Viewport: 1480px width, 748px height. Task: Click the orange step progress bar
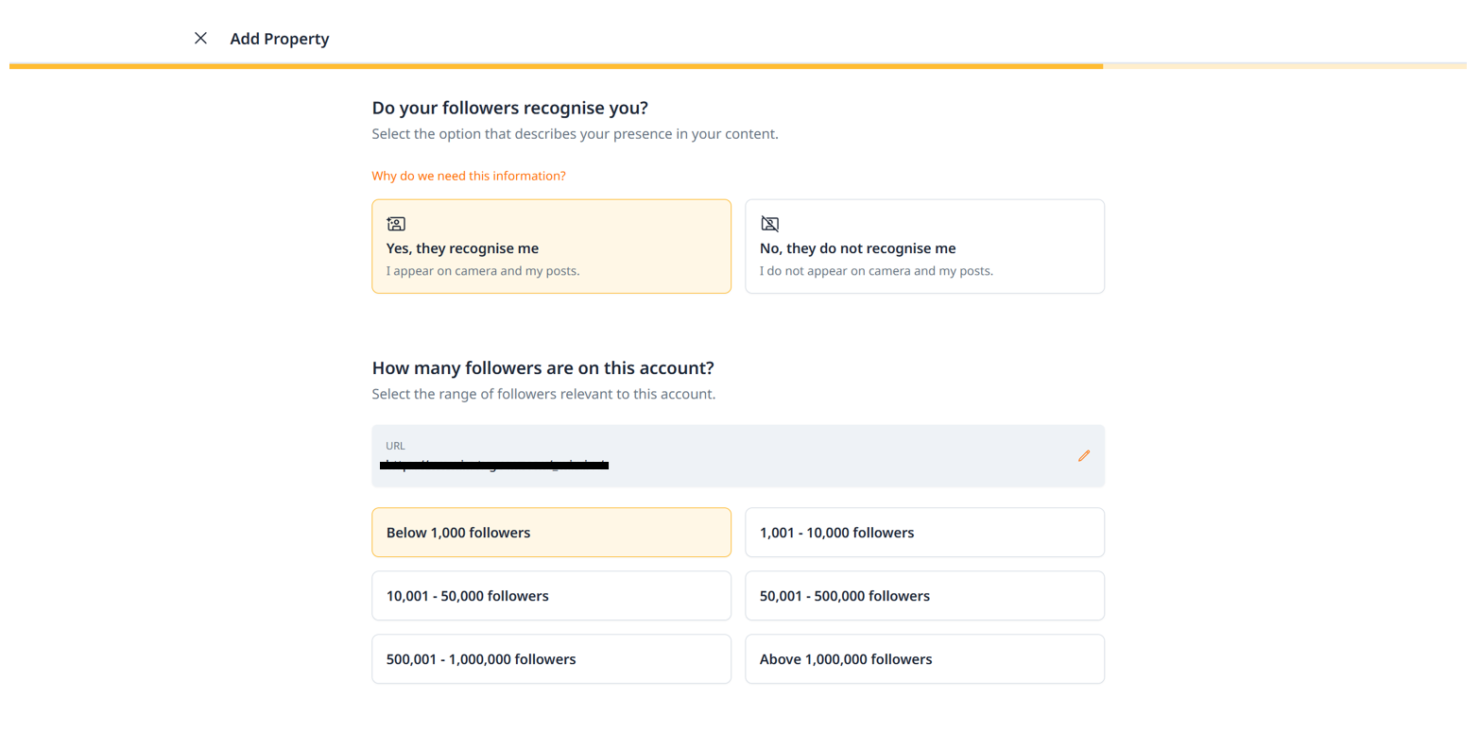556,66
